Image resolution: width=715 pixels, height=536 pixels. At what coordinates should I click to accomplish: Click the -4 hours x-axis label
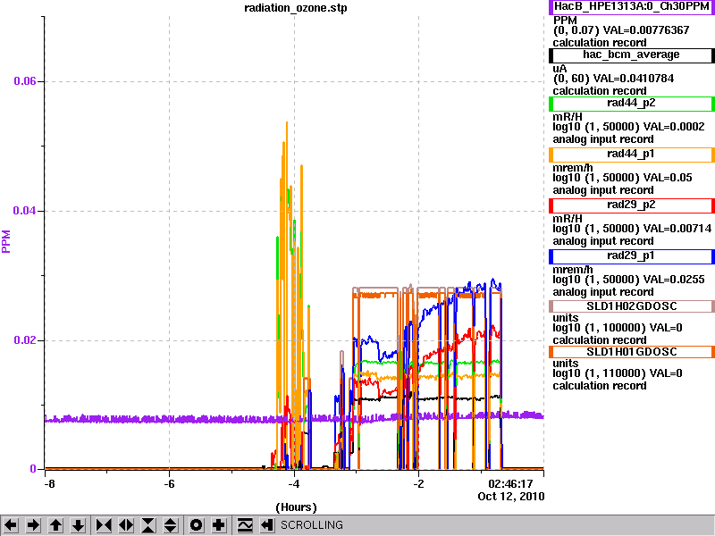click(x=294, y=483)
